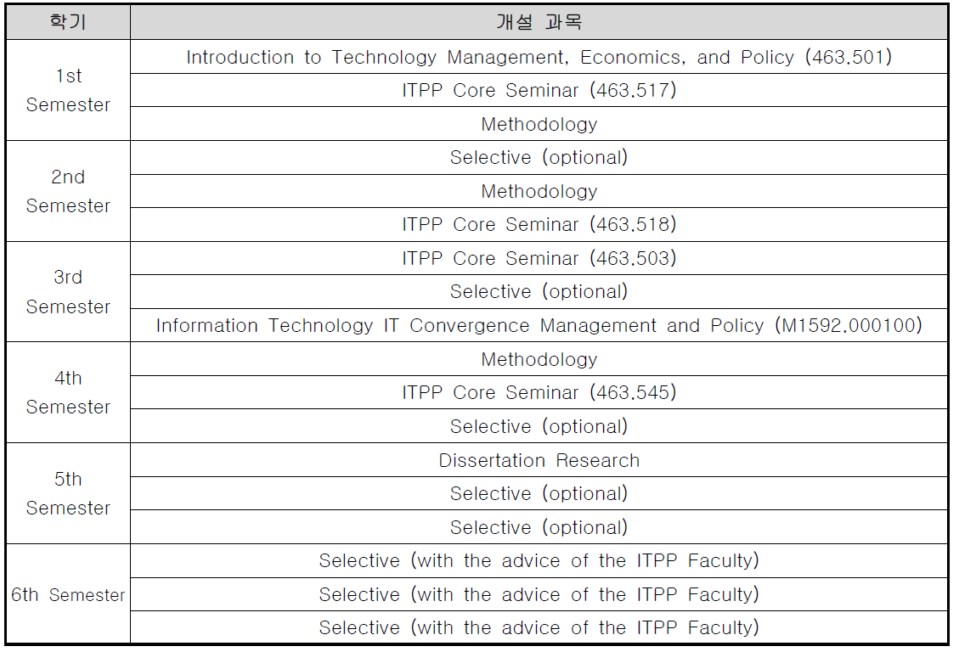Click ITPP Core Seminar (463.503)
Screen dimensions: 959x652
(x=539, y=258)
